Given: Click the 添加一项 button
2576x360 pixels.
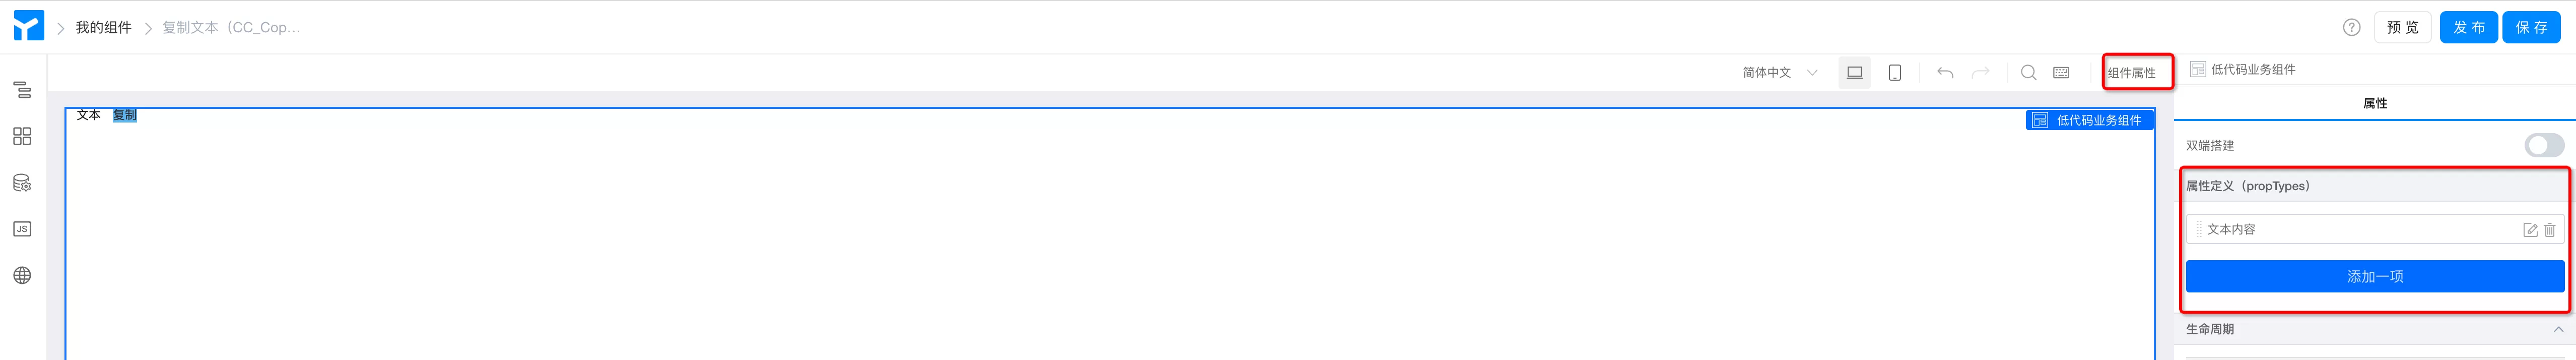Looking at the screenshot, I should pyautogui.click(x=2374, y=277).
